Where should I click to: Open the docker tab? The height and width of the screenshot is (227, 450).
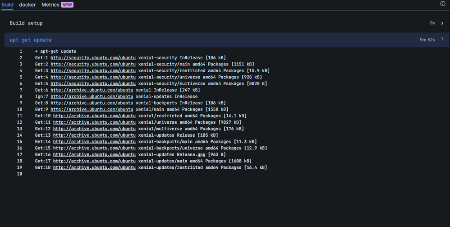pyautogui.click(x=27, y=5)
